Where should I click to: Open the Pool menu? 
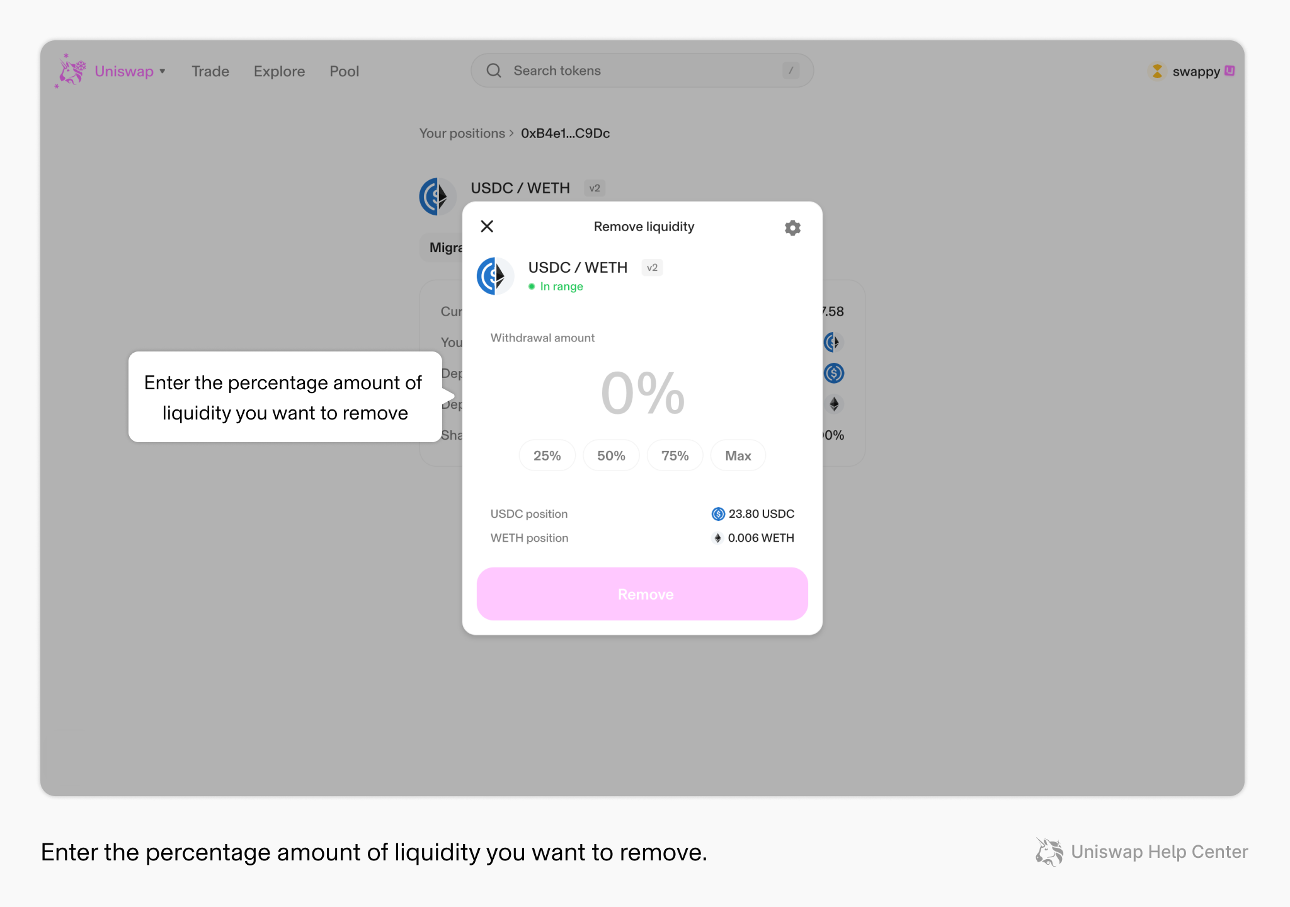(344, 71)
